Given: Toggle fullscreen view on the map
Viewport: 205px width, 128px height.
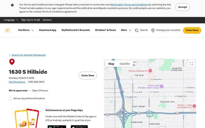Looking at the screenshot, I should (191, 64).
